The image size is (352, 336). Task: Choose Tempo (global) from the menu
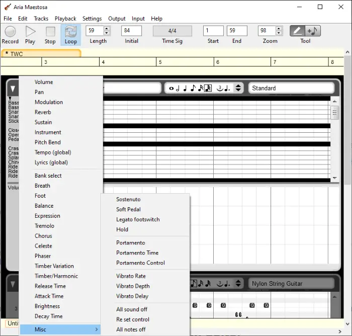(x=60, y=152)
